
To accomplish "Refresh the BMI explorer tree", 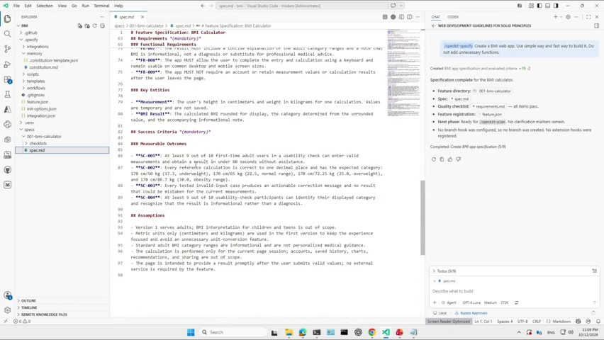I will tap(95, 25).
